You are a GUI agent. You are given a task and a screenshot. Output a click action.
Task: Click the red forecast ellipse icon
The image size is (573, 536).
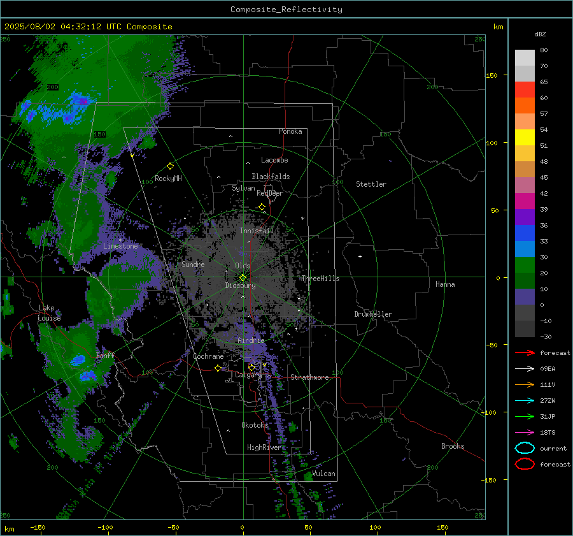pyautogui.click(x=525, y=464)
